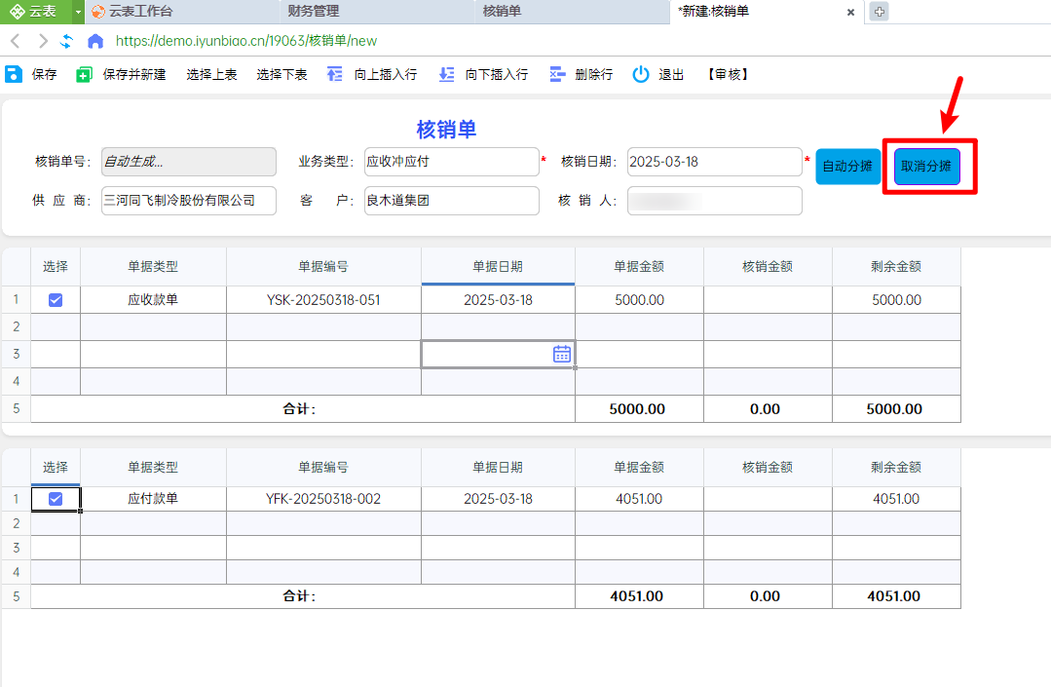
Task: Open the 云表 dropdown arrow
Action: tap(78, 12)
